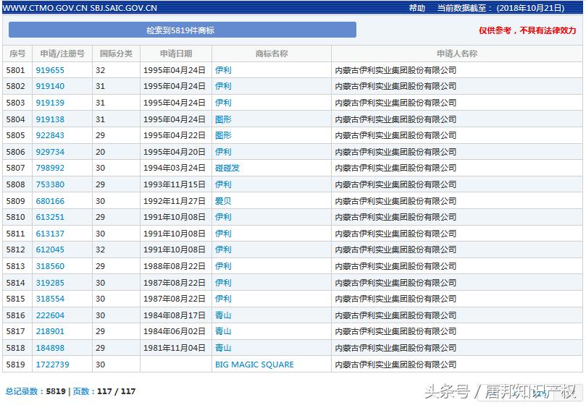Open registration number 613137

click(50, 234)
